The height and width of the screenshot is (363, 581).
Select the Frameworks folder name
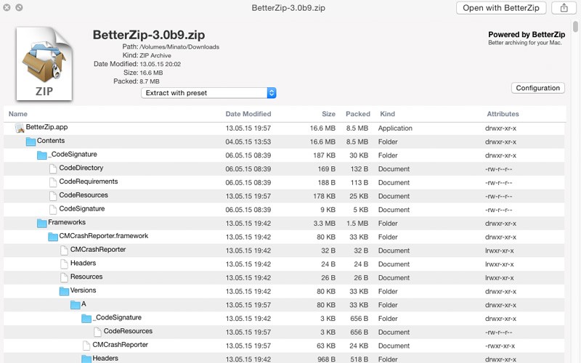tap(67, 222)
